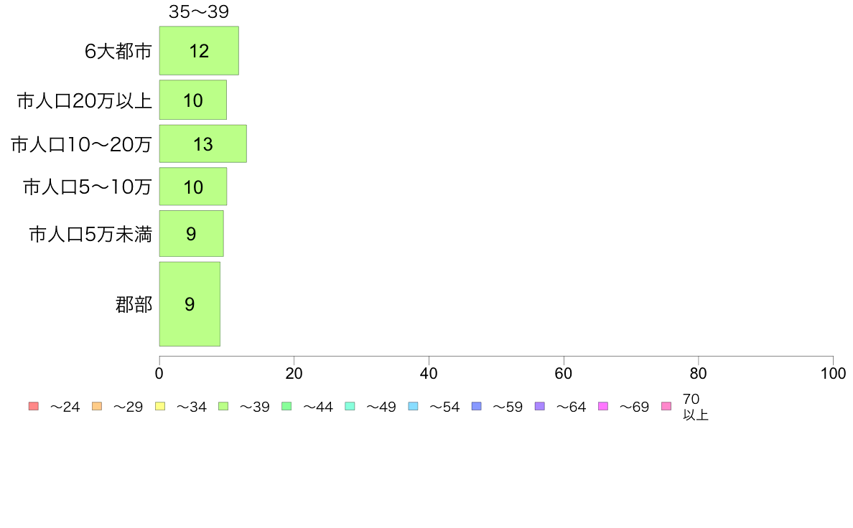Click the 70以上 pink legend swatch
The image size is (853, 528).
[666, 406]
